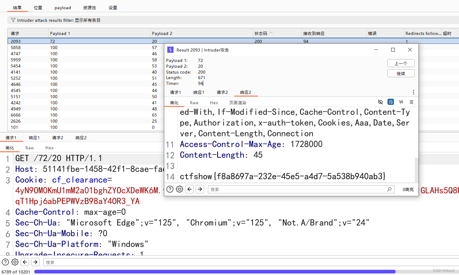Click the 继续 button to resume attack
Viewport: 459px width, 275px height.
(401, 73)
